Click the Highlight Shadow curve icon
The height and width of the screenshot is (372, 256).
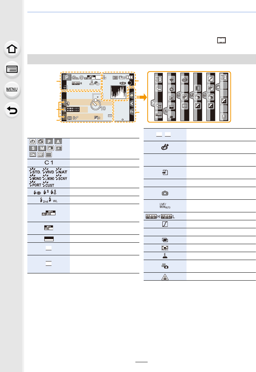[x=165, y=224]
